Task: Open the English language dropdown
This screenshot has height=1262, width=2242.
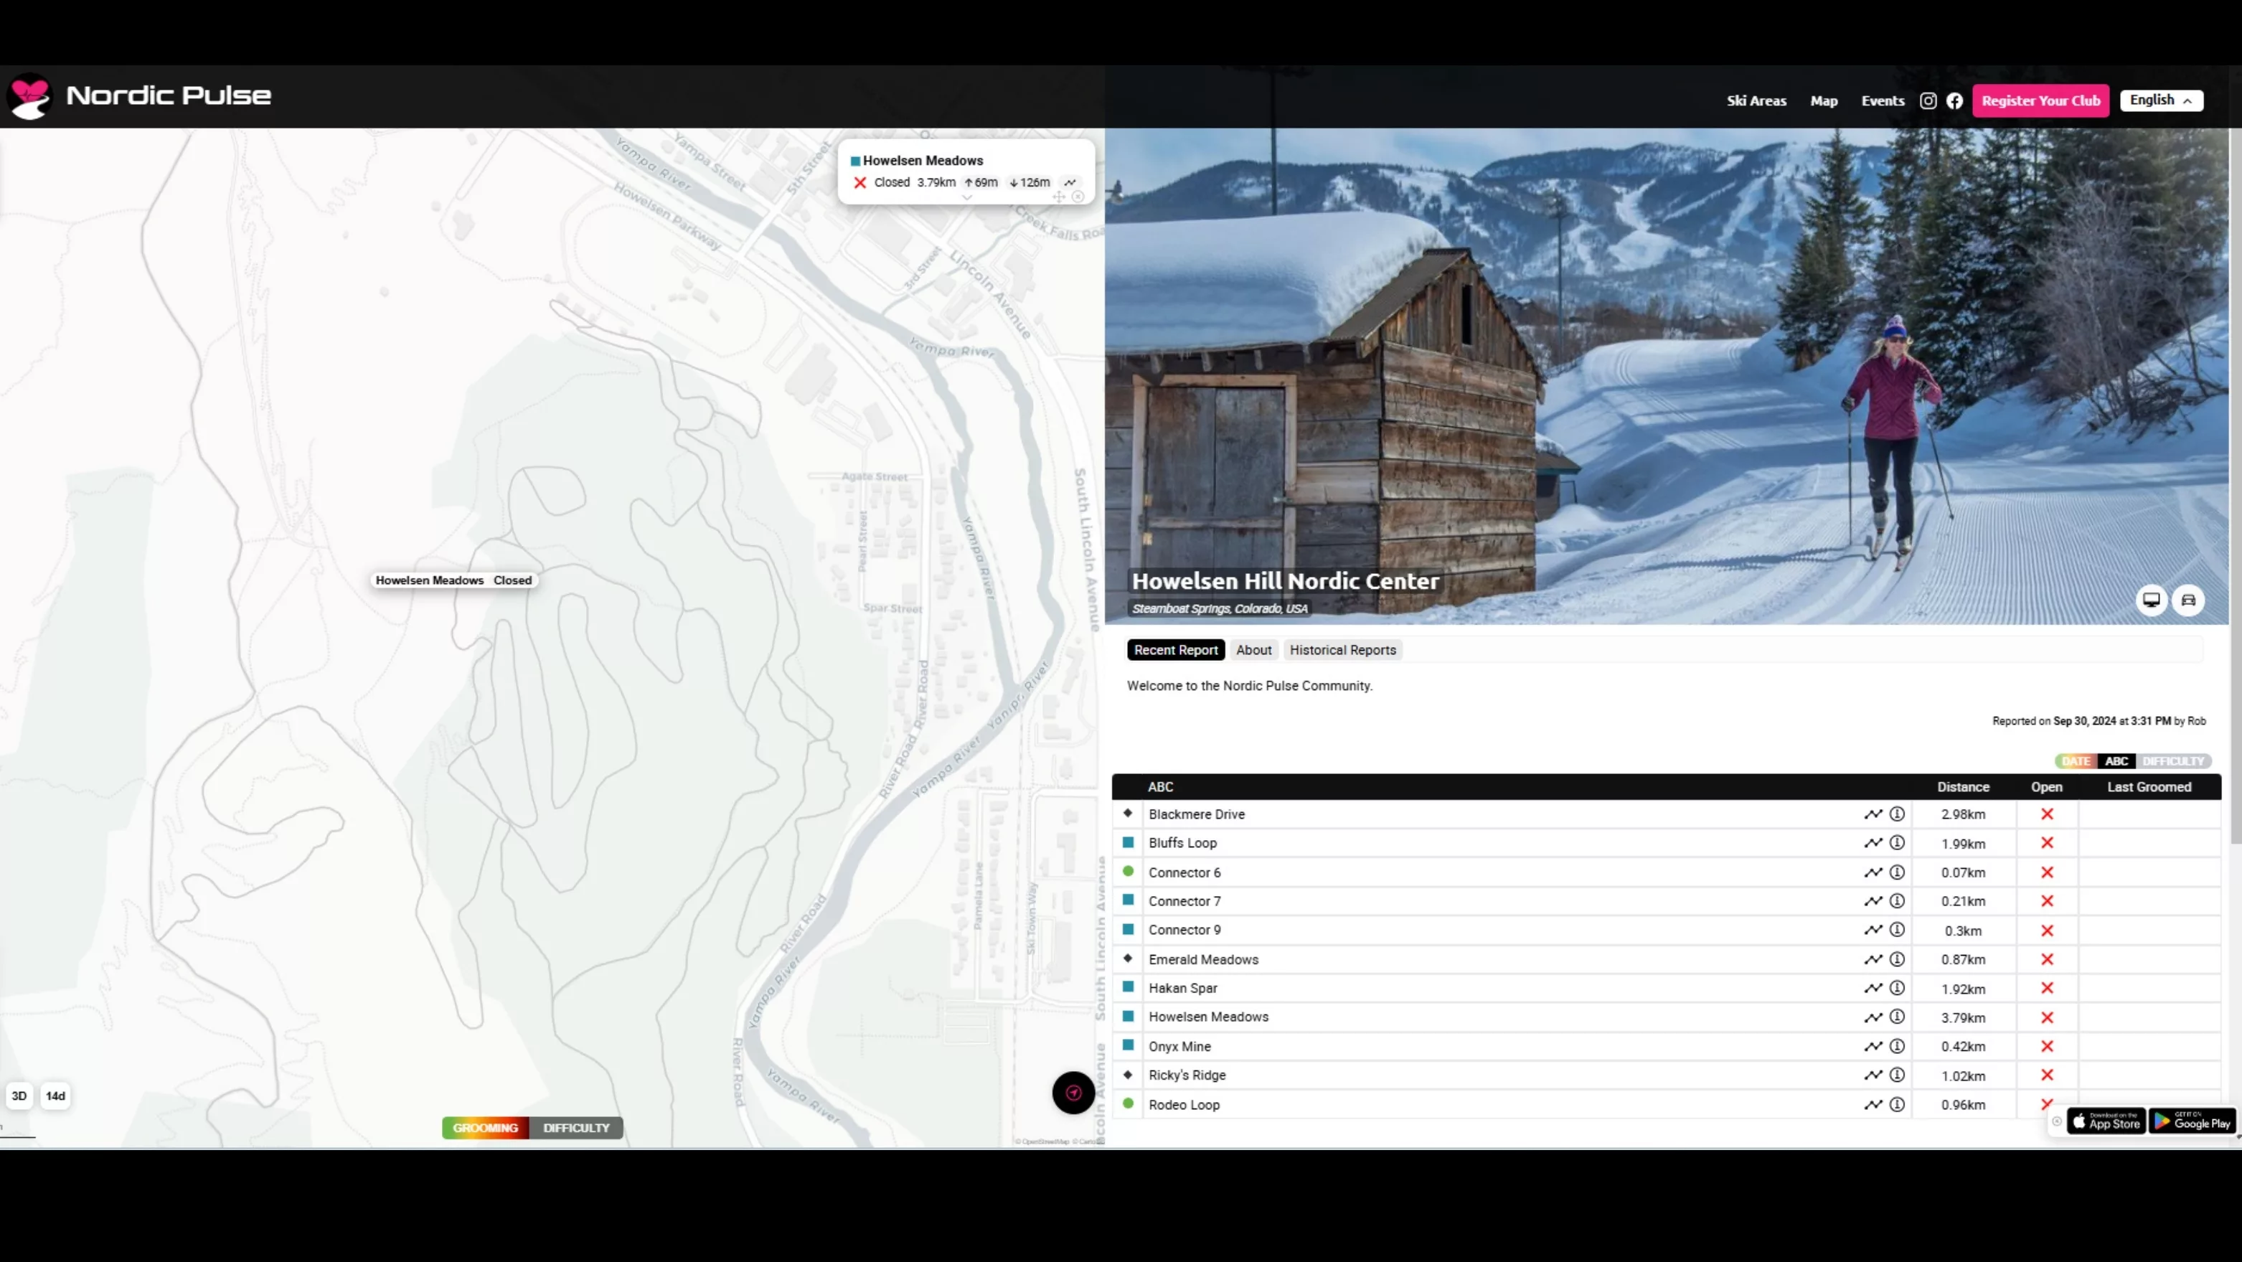Action: (2162, 100)
